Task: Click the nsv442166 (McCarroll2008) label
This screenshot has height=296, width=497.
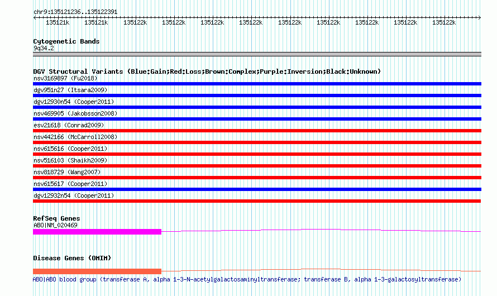Action: pyautogui.click(x=75, y=137)
